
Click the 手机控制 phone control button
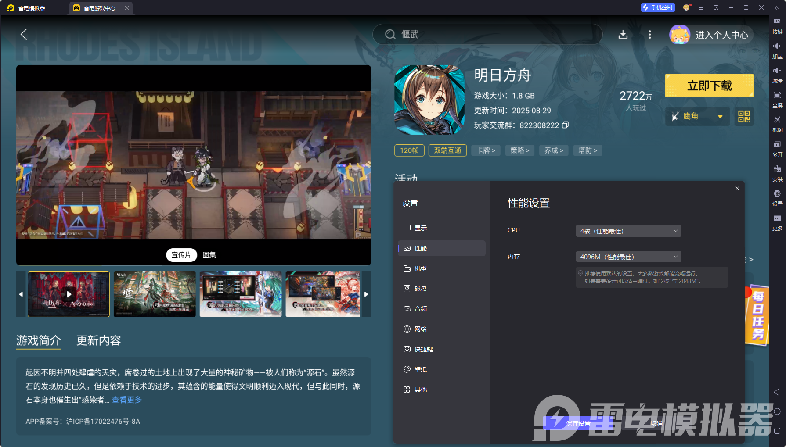[657, 7]
